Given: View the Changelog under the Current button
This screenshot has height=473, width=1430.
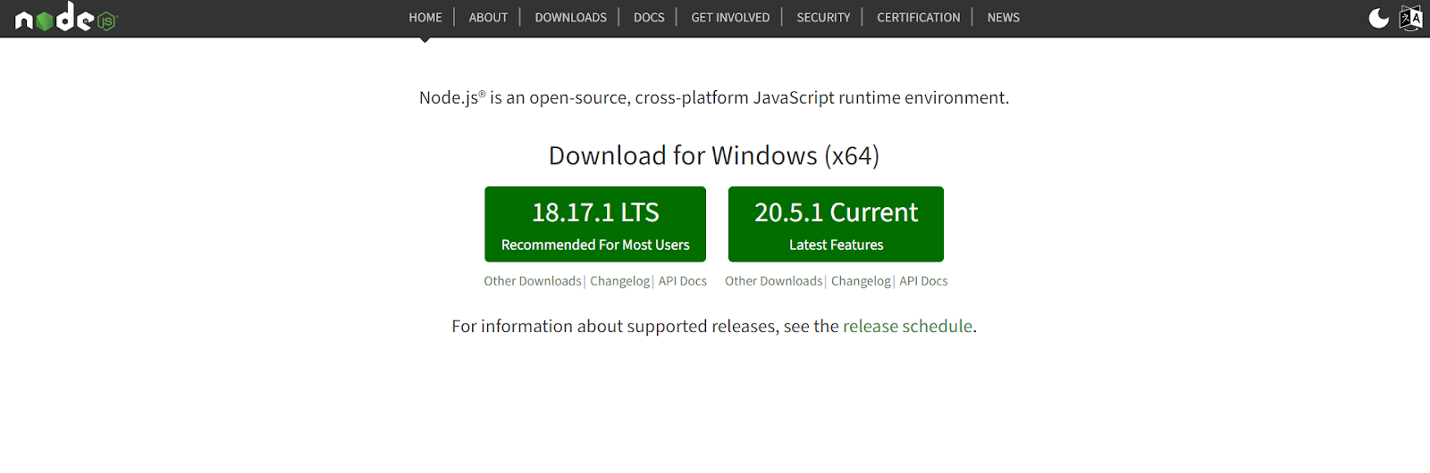Looking at the screenshot, I should tap(861, 281).
